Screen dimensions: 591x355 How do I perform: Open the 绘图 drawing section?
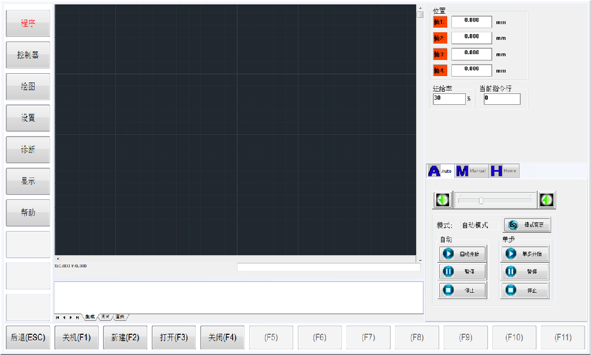28,86
